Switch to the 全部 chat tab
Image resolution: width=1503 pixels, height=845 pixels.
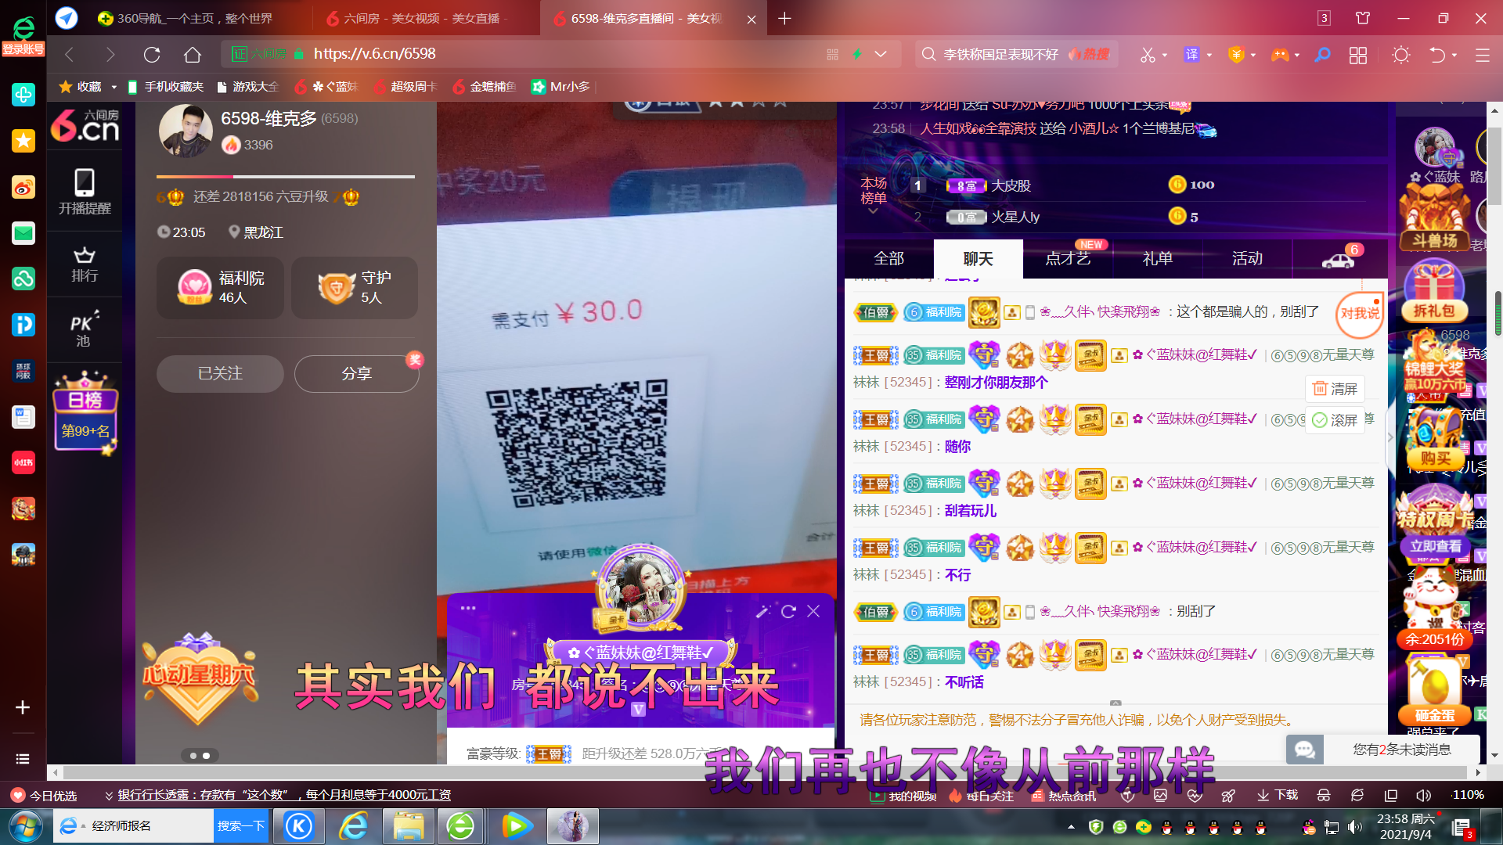[x=889, y=259]
